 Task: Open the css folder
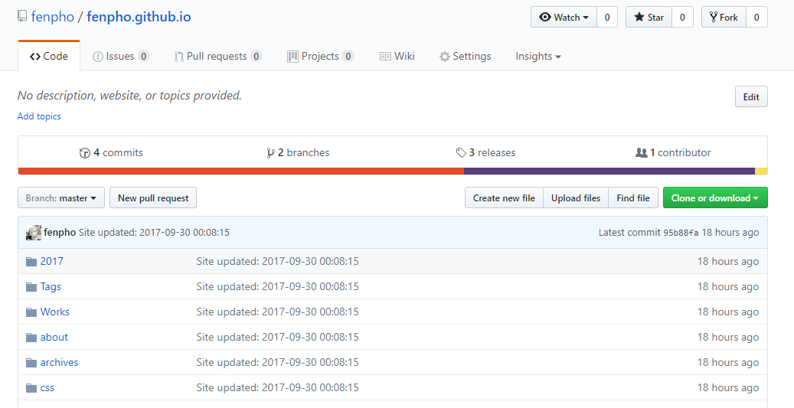coord(47,388)
